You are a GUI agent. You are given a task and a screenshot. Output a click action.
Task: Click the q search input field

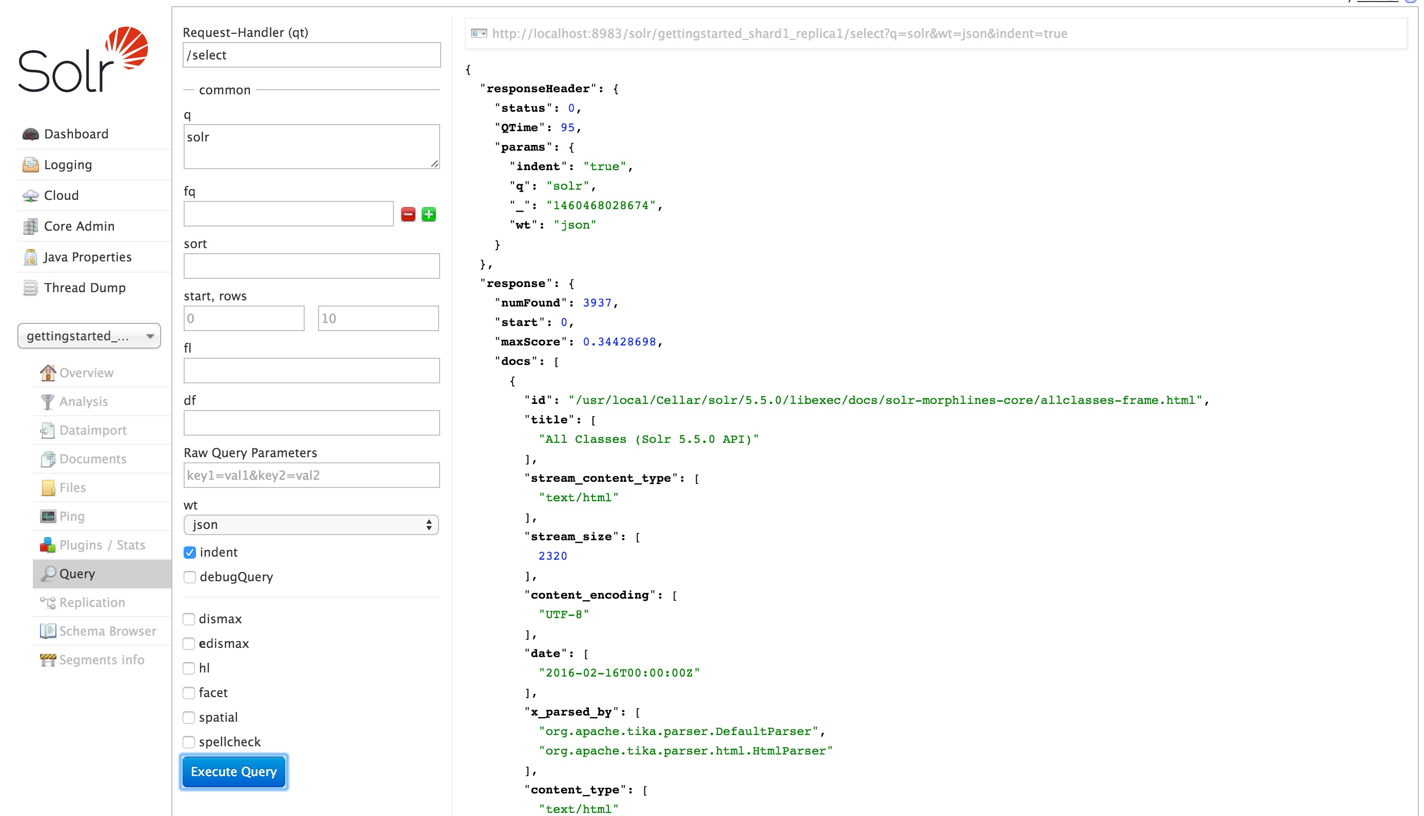point(311,148)
